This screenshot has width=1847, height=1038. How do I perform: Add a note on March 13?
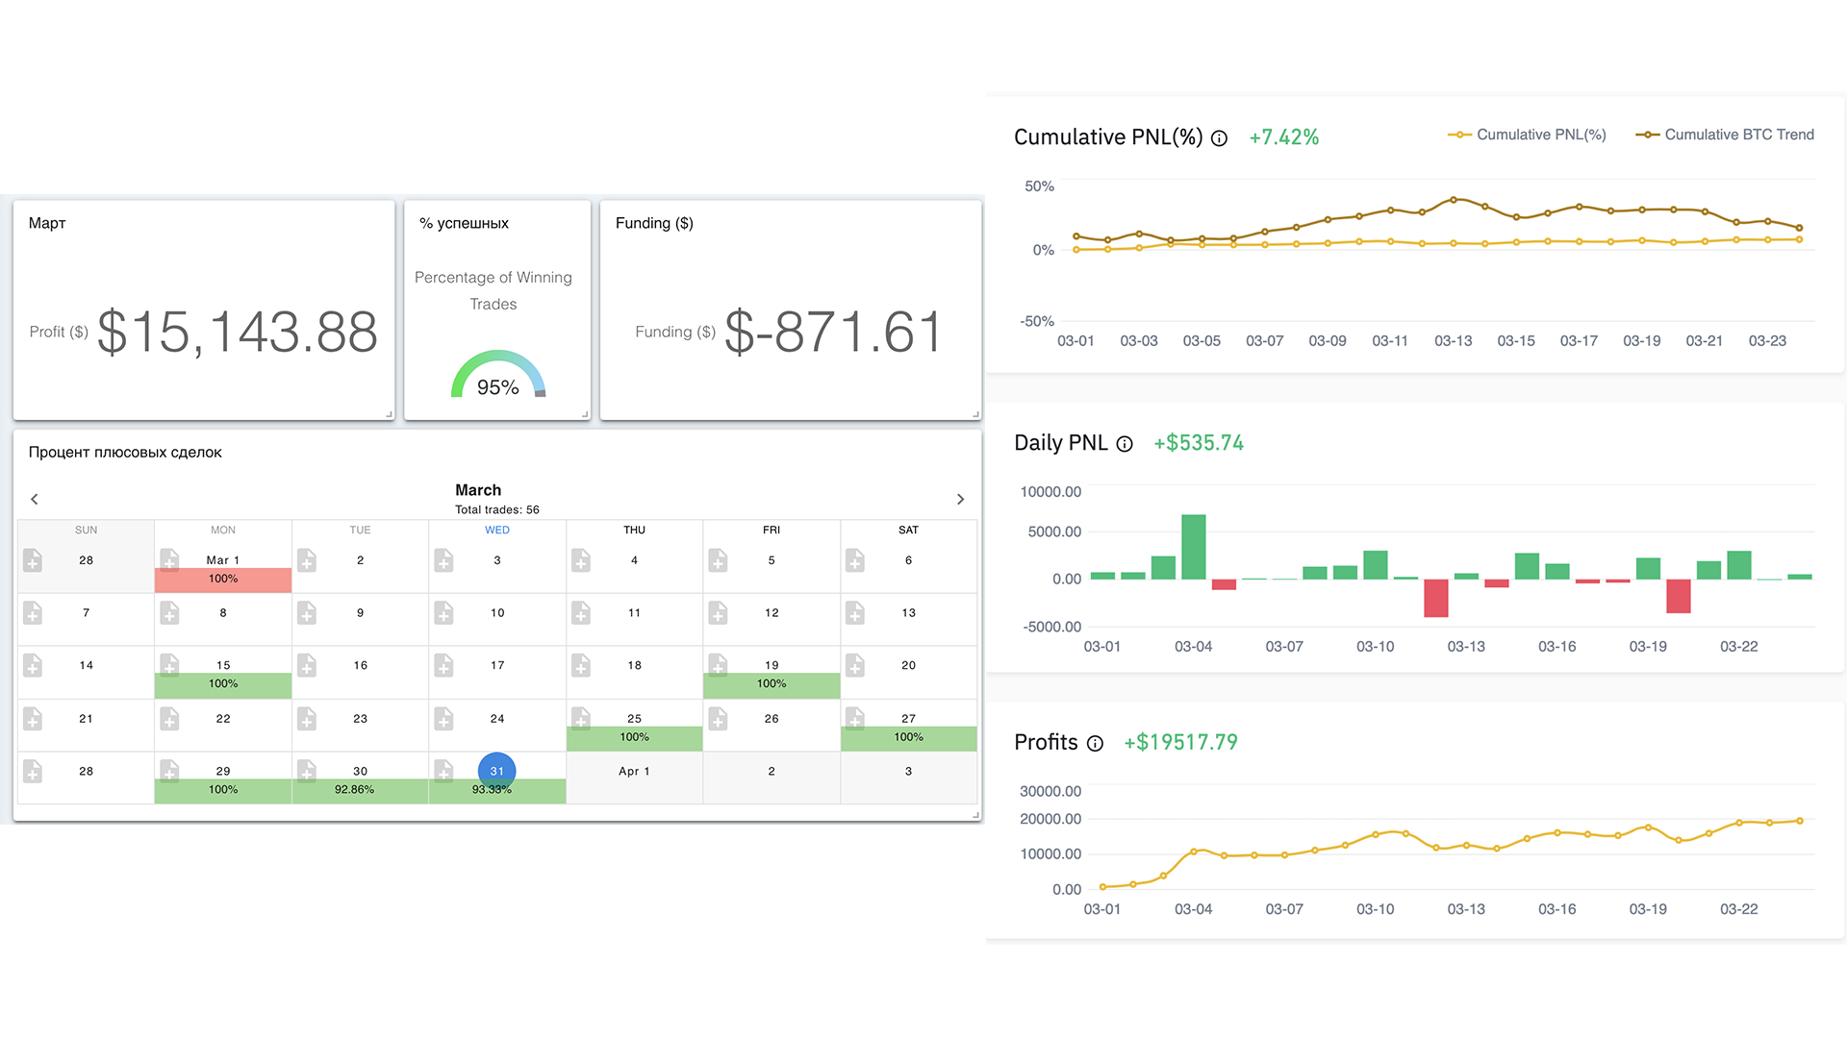click(x=855, y=612)
